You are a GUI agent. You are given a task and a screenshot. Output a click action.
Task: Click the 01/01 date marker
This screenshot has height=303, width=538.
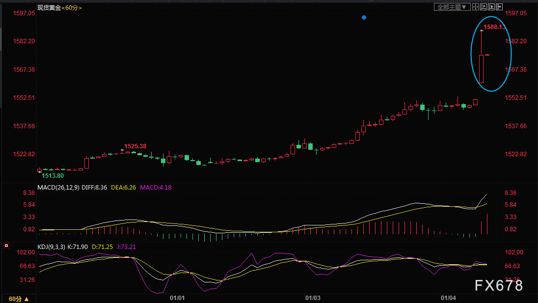177,298
